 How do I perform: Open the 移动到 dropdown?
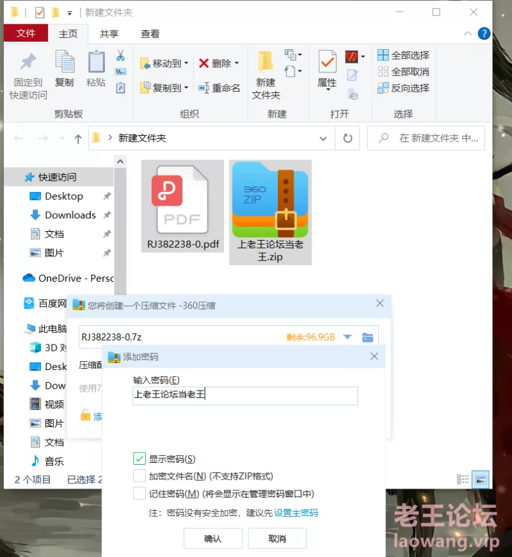164,63
